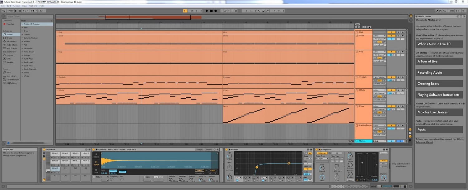Toggle the Follow button in the transport bar
The height and width of the screenshot is (190, 468).
coord(185,11)
